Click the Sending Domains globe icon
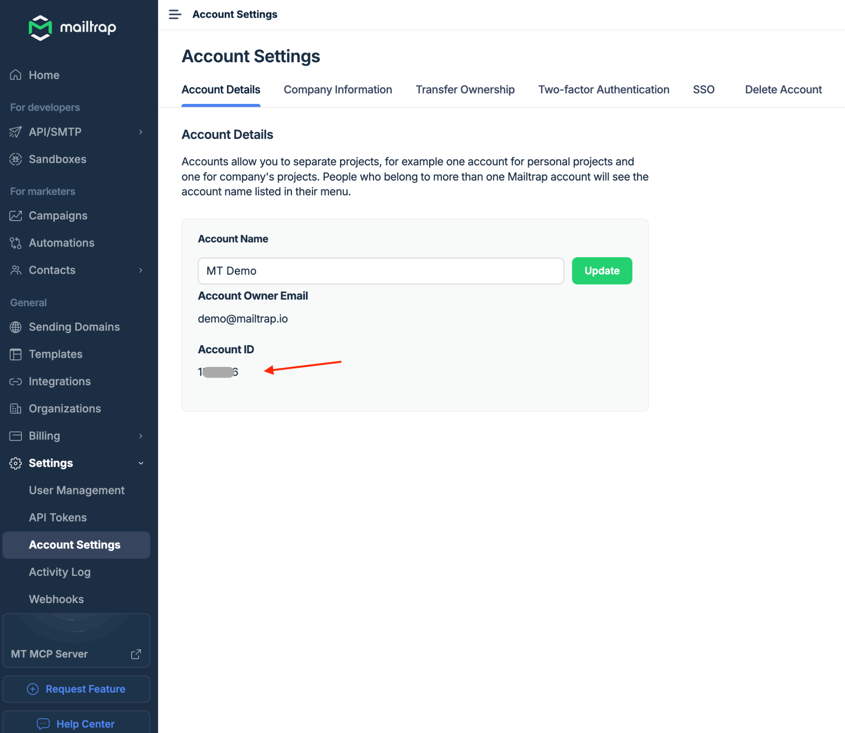Viewport: 845px width, 733px height. [16, 327]
